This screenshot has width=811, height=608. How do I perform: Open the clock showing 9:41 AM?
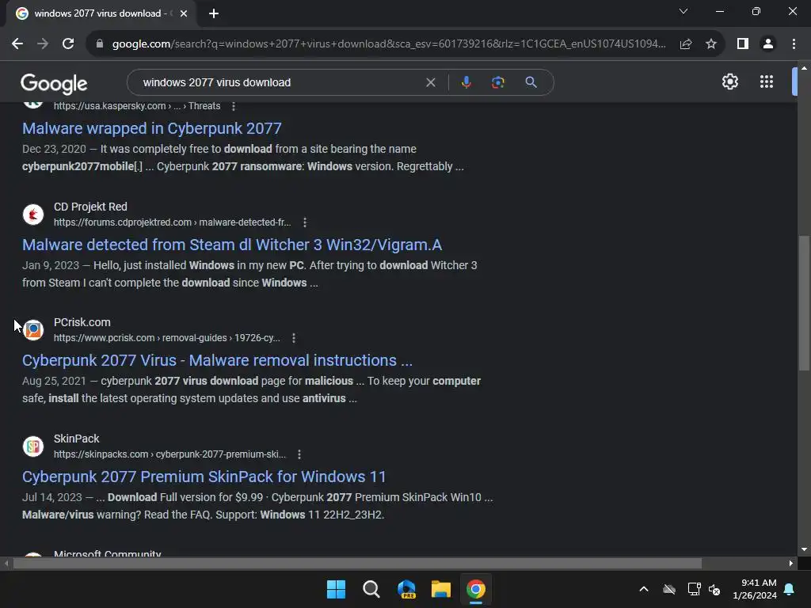click(755, 589)
